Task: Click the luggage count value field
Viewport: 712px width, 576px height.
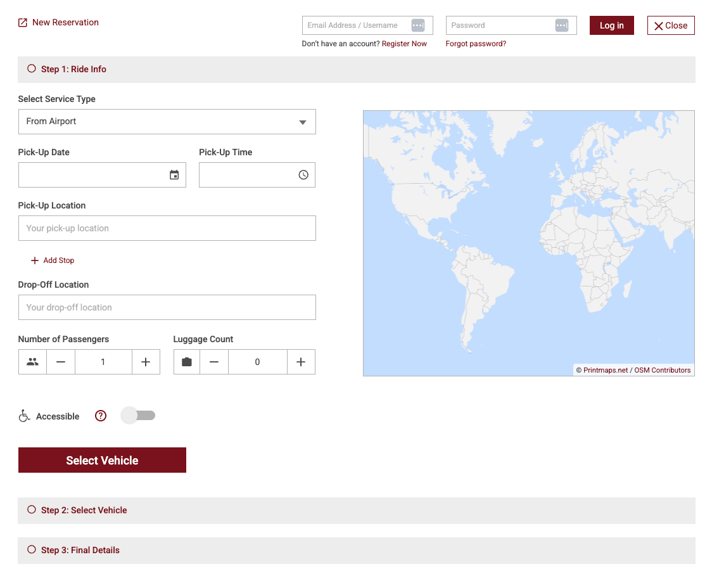Action: [258, 362]
